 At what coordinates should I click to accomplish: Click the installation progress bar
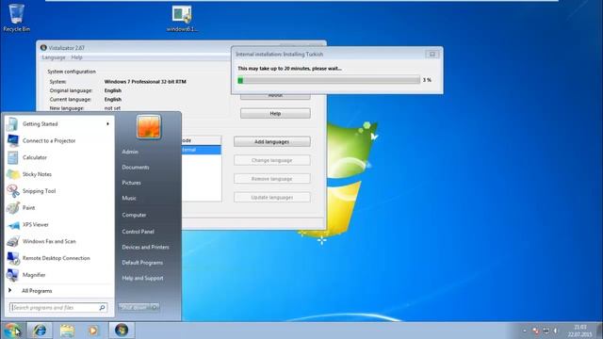pyautogui.click(x=329, y=80)
